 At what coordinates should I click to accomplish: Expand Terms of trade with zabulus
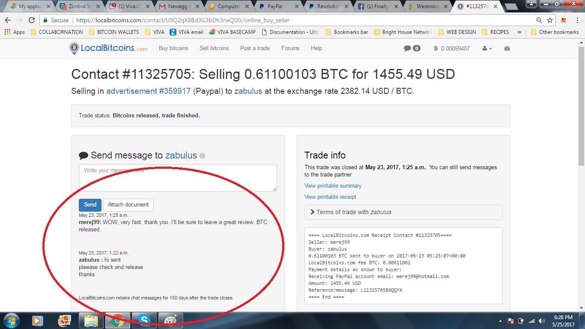403,212
